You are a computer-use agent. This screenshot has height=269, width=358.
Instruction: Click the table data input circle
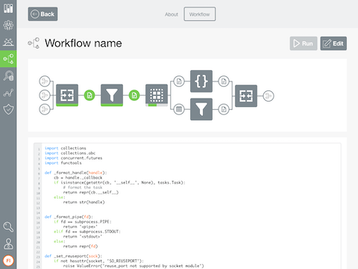pos(179,109)
